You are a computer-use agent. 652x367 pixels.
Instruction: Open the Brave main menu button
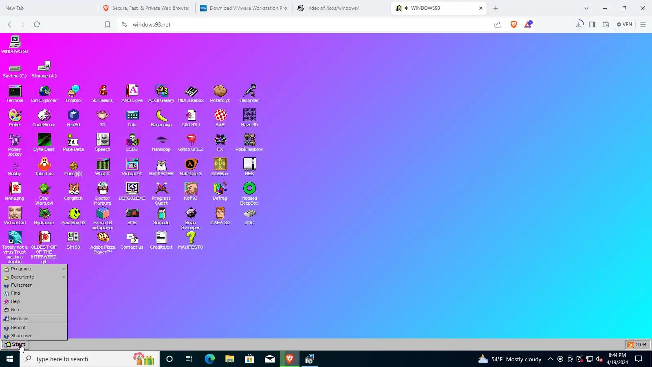(643, 24)
